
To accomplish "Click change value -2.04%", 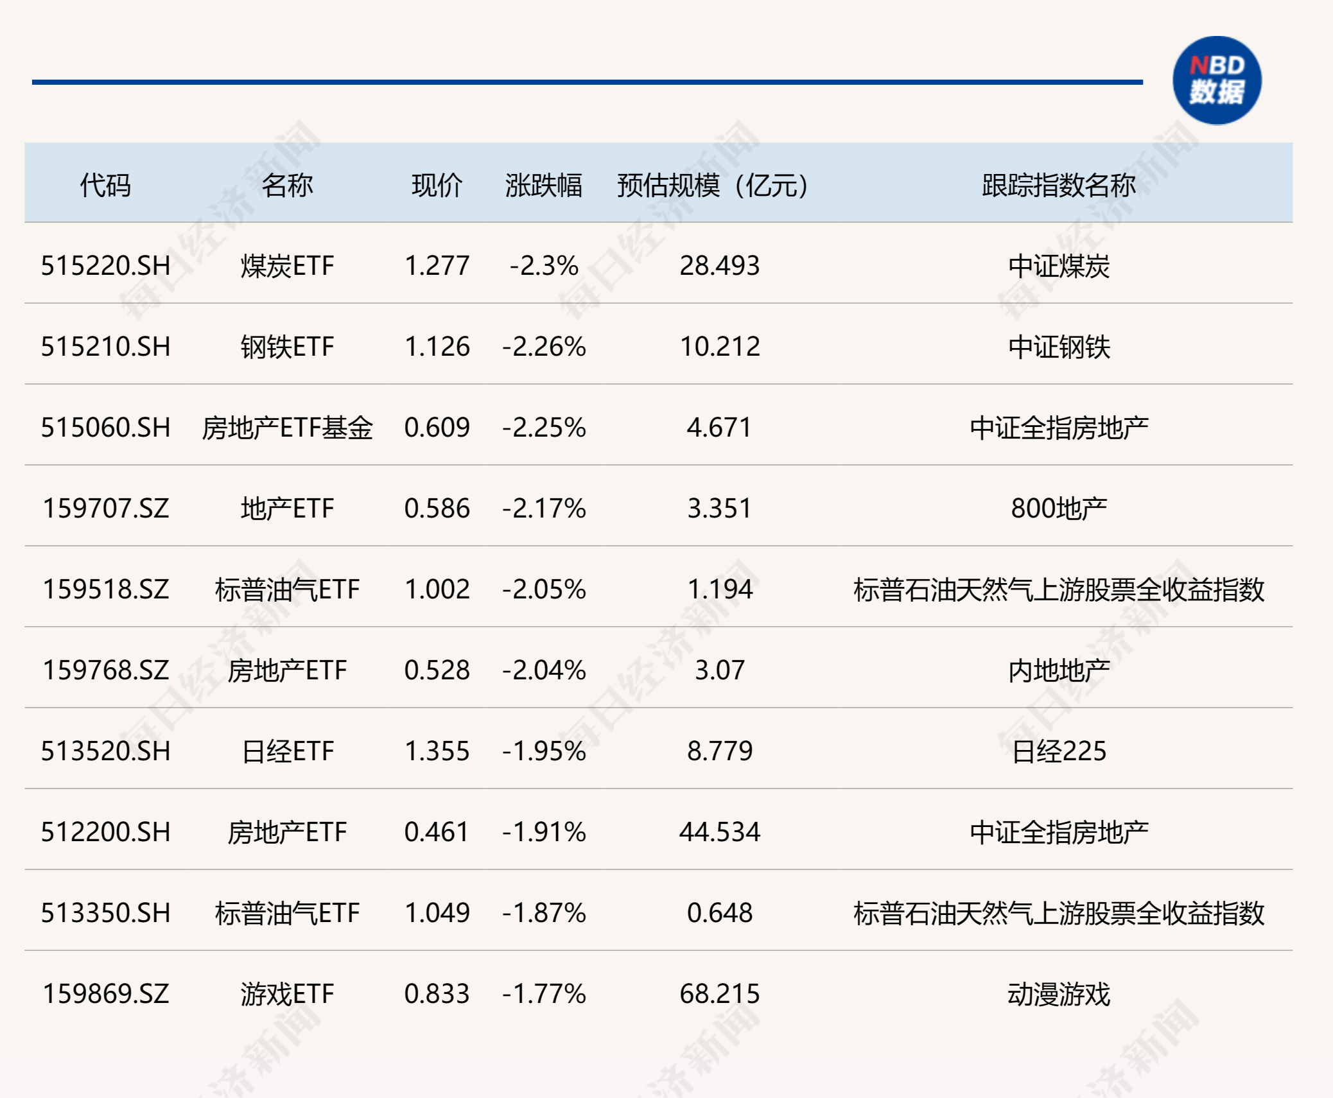I will pyautogui.click(x=544, y=670).
